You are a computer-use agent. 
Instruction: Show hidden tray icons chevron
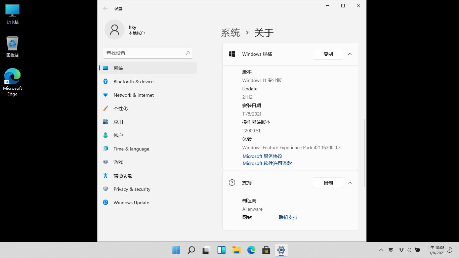pos(381,250)
